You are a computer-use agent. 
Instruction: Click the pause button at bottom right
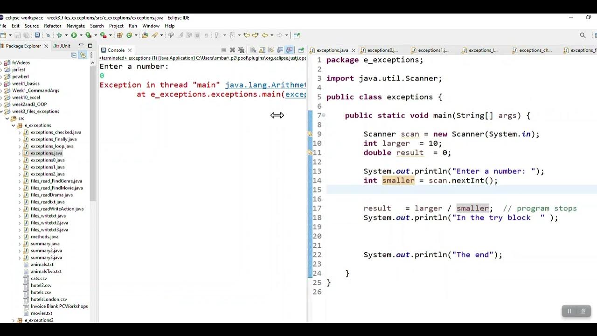(569, 311)
